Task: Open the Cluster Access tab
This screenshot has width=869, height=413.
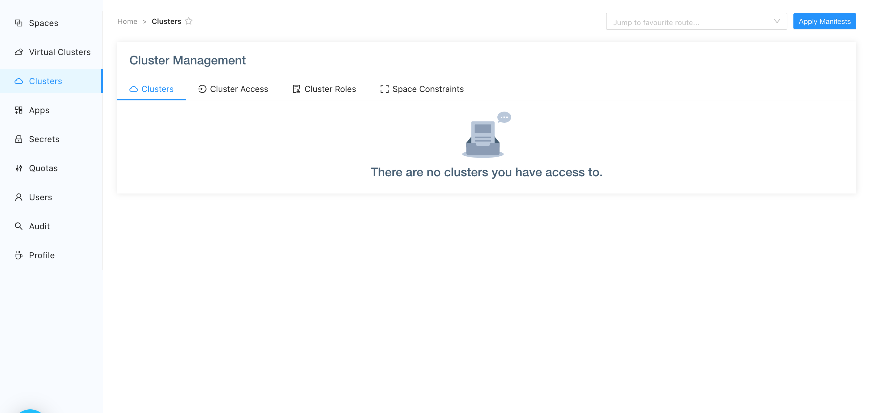Action: click(239, 89)
